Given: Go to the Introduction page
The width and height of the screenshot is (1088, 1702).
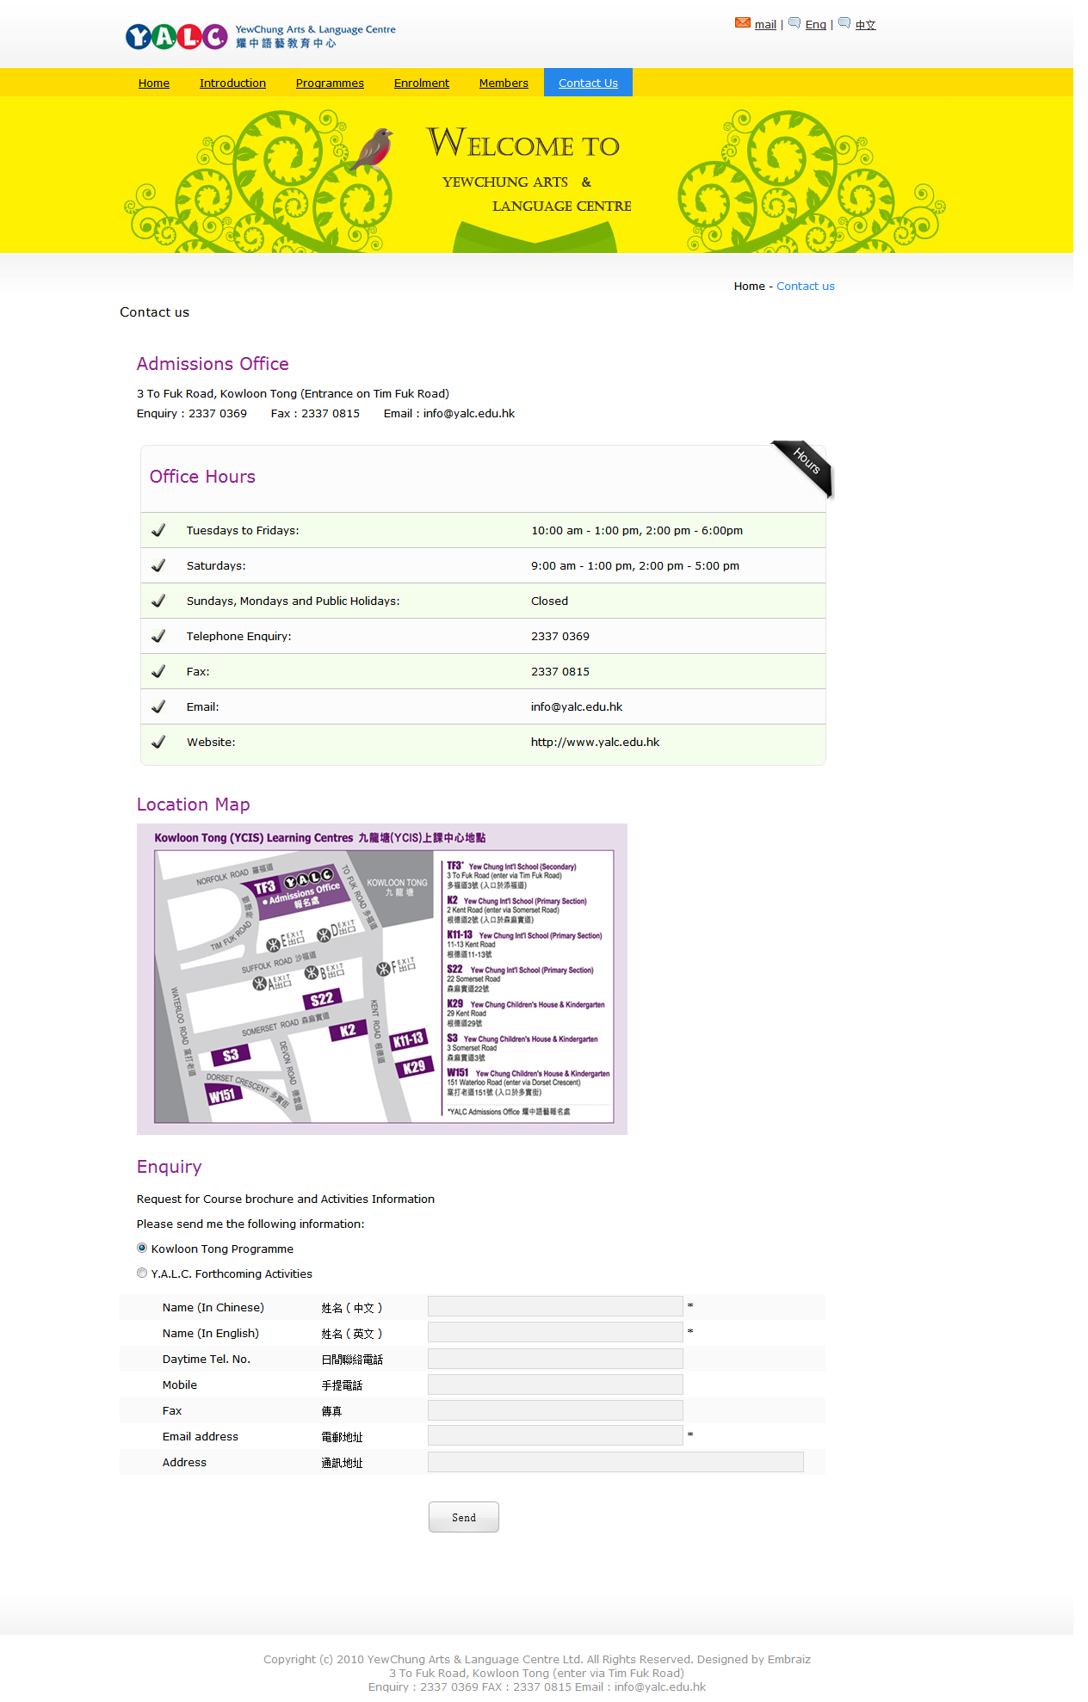Looking at the screenshot, I should (232, 83).
